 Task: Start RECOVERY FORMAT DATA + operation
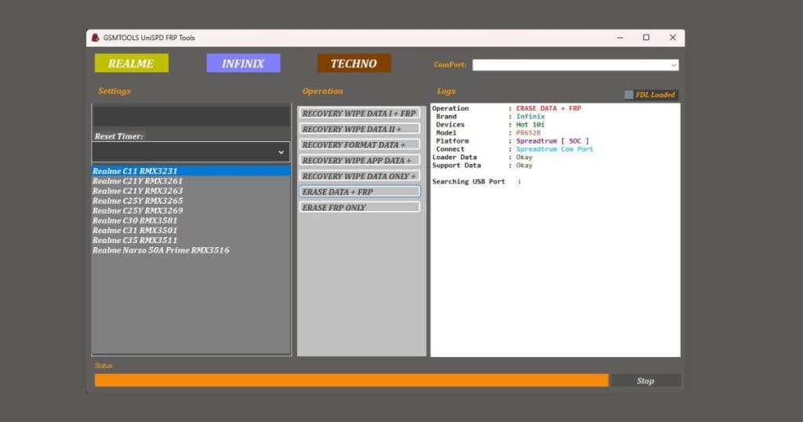(x=359, y=145)
